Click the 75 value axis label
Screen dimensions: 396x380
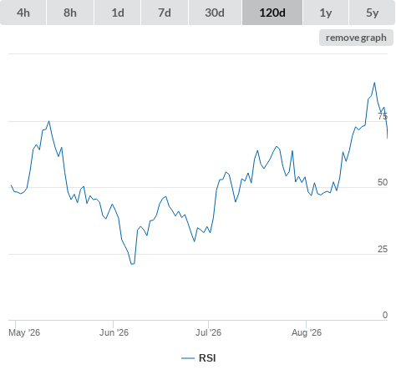click(383, 116)
